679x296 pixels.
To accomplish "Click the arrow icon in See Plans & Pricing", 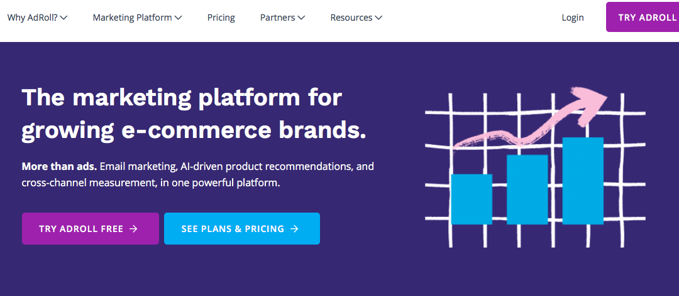I will point(294,229).
